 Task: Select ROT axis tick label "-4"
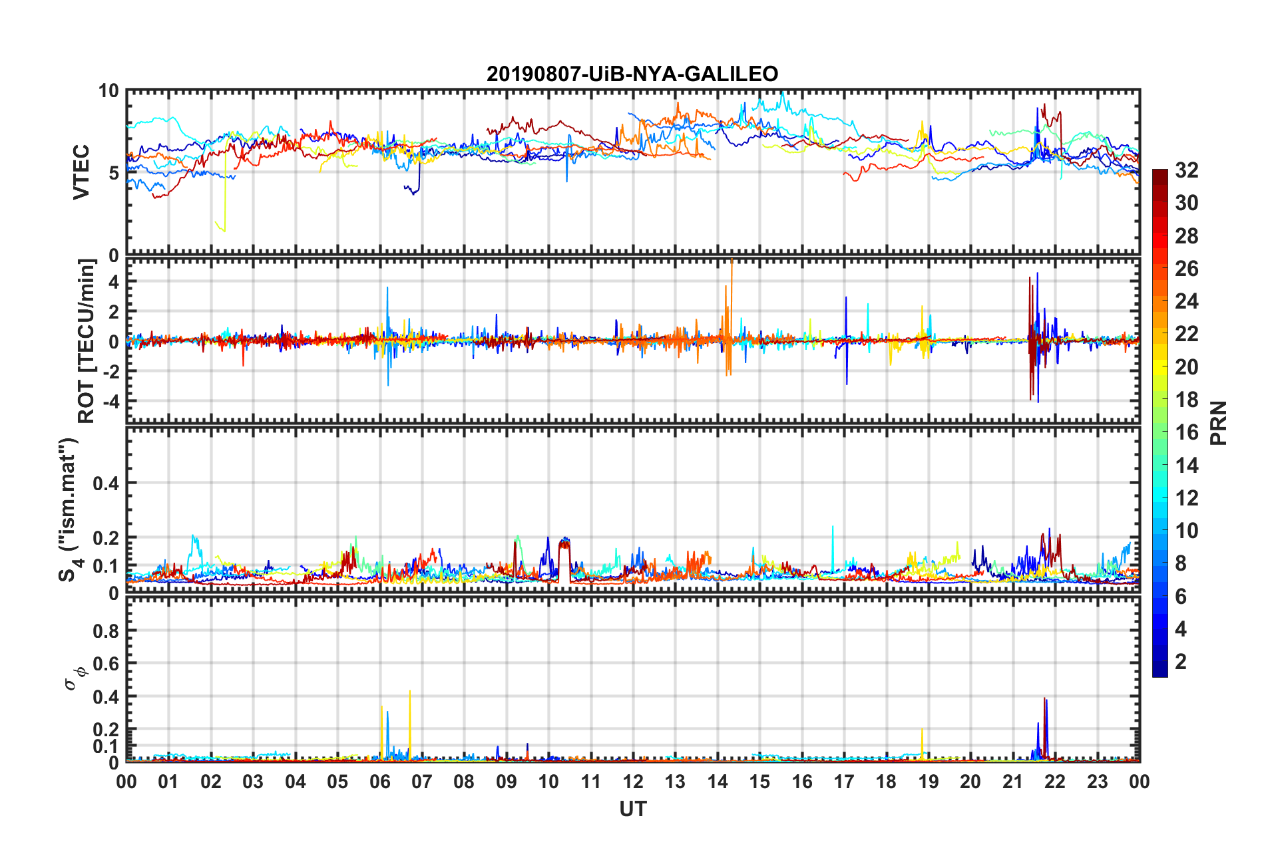coord(110,402)
